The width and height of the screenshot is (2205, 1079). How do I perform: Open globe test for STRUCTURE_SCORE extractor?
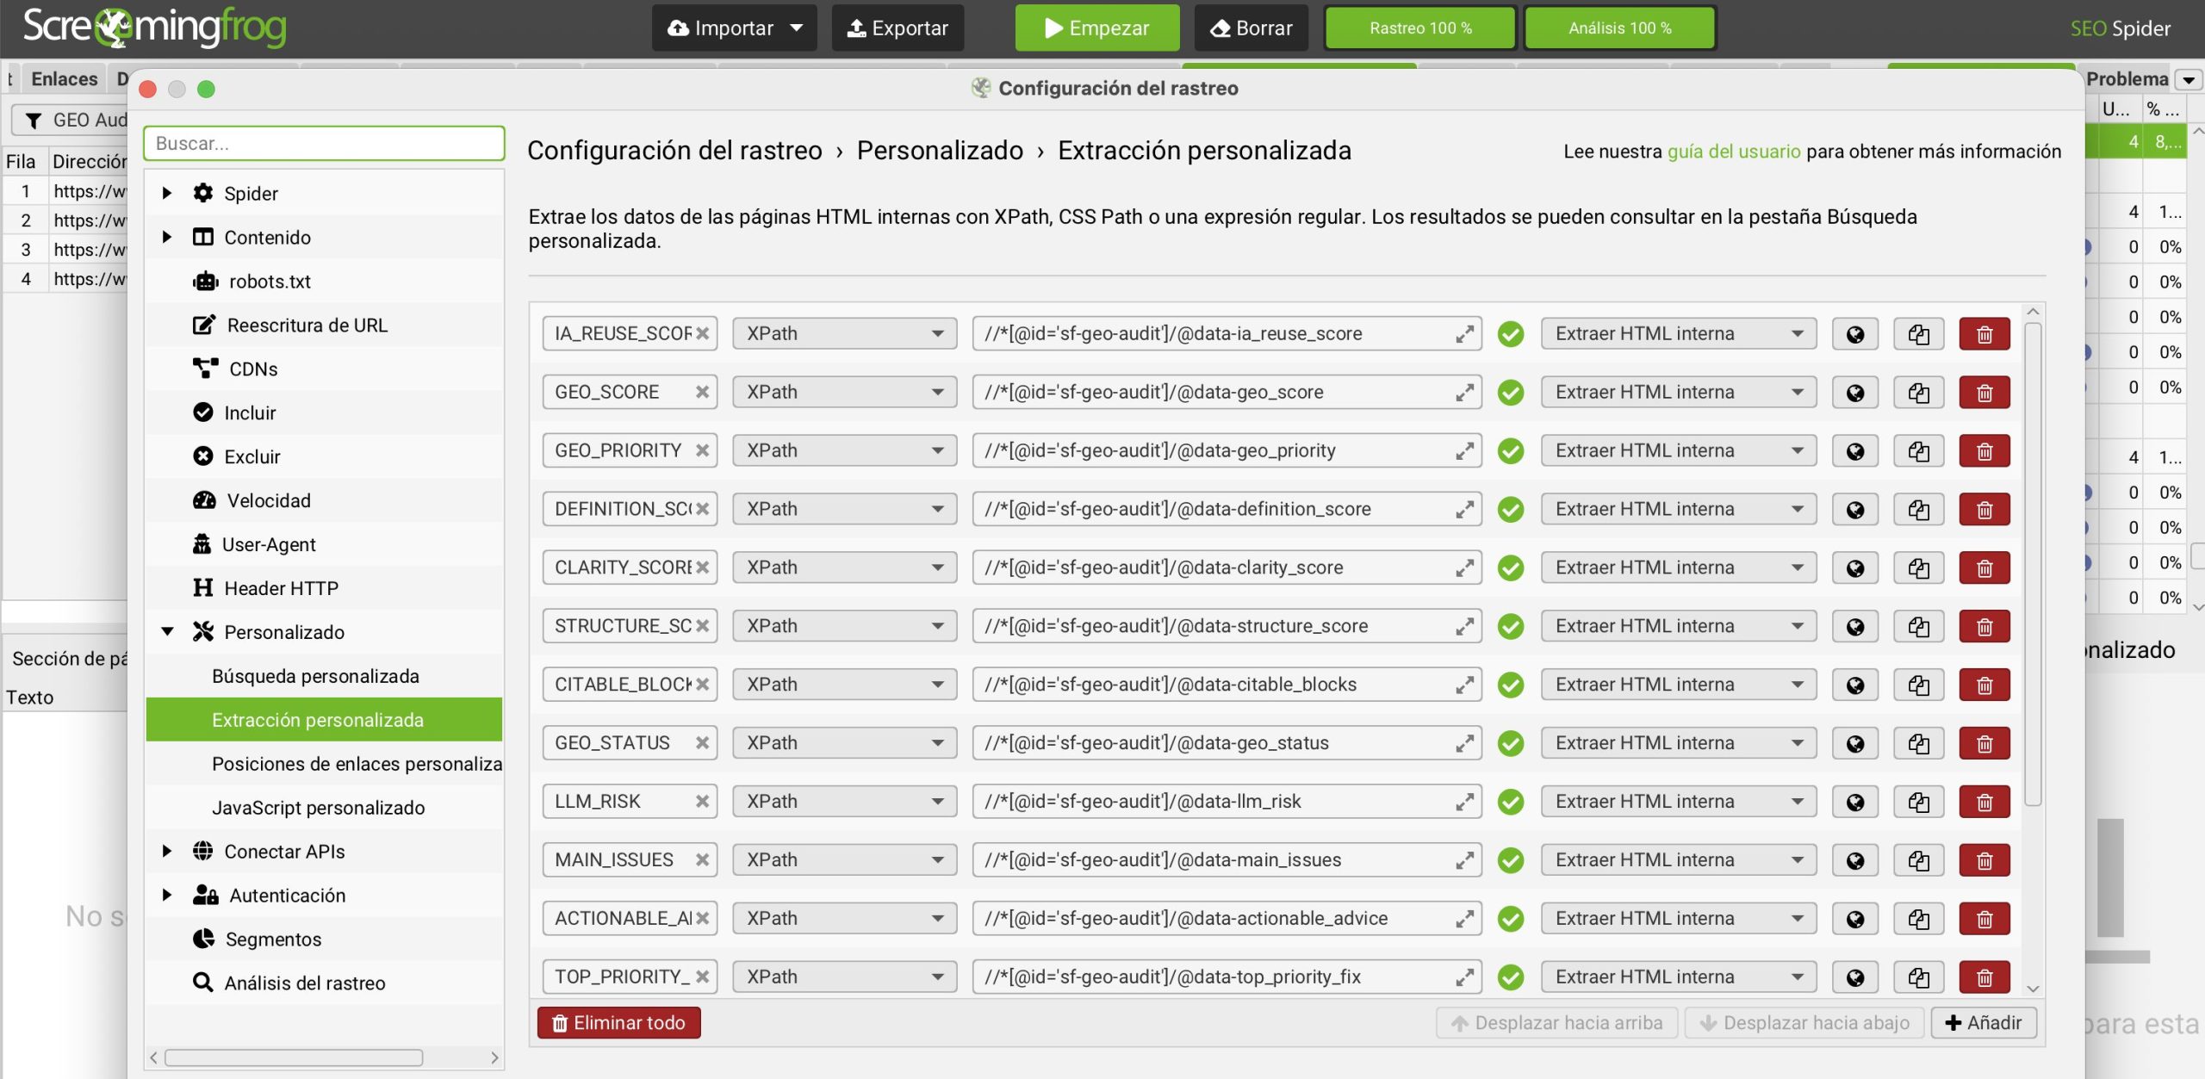(1854, 627)
